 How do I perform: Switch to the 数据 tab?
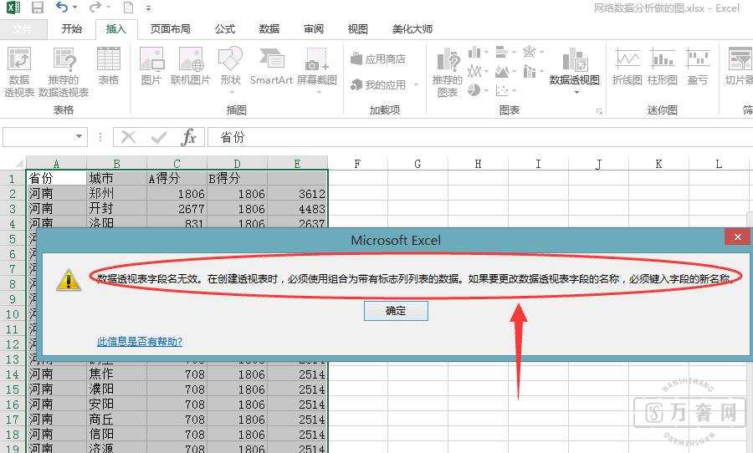click(269, 28)
